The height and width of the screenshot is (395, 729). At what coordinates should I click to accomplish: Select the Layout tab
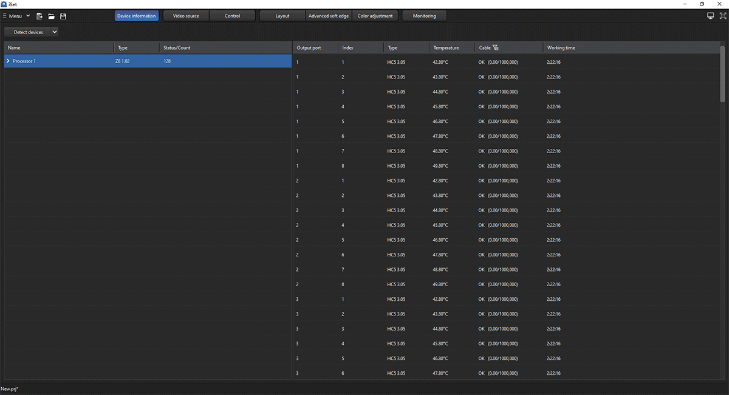point(282,16)
